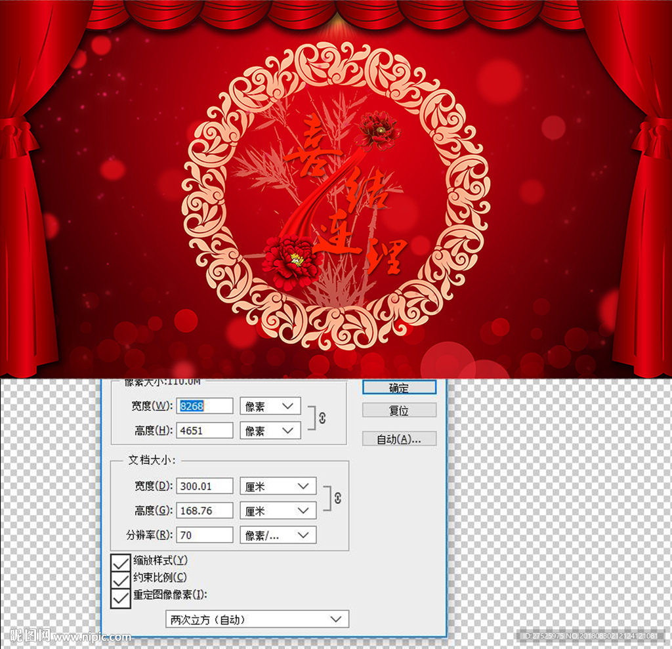Click the resolution field showing 70
The height and width of the screenshot is (649, 672).
pos(205,535)
